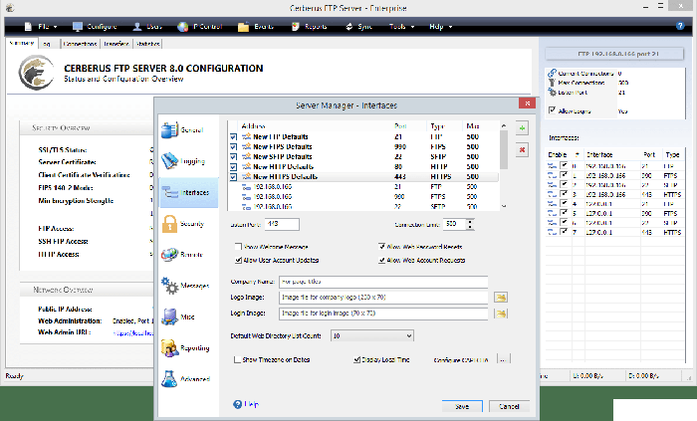Open the Advanced settings flask icon
Viewport: 697px width, 421px height.
[x=169, y=379]
